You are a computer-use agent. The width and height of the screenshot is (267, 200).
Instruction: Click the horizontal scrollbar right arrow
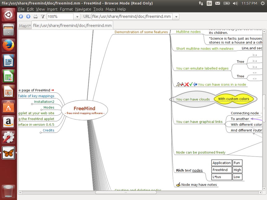click(261, 192)
